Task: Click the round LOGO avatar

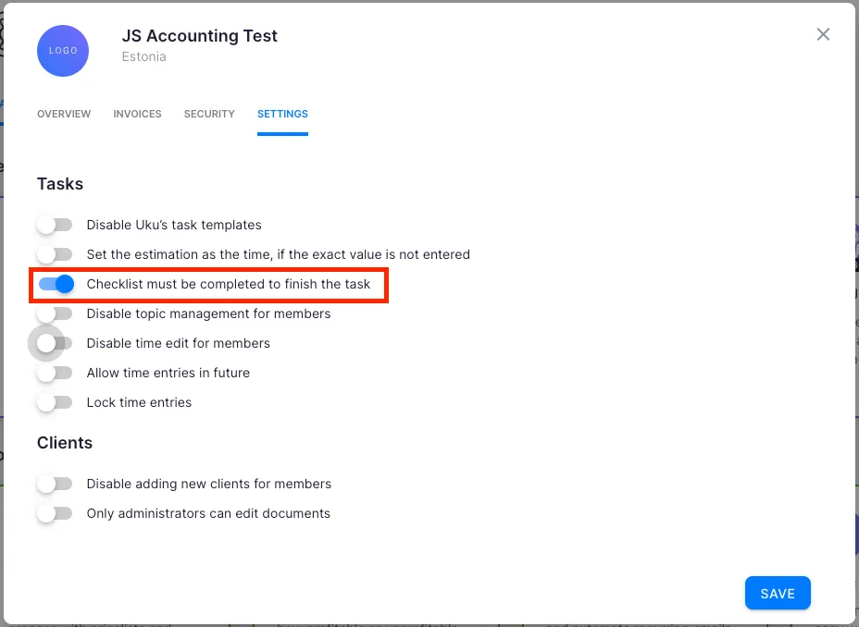Action: click(x=63, y=50)
